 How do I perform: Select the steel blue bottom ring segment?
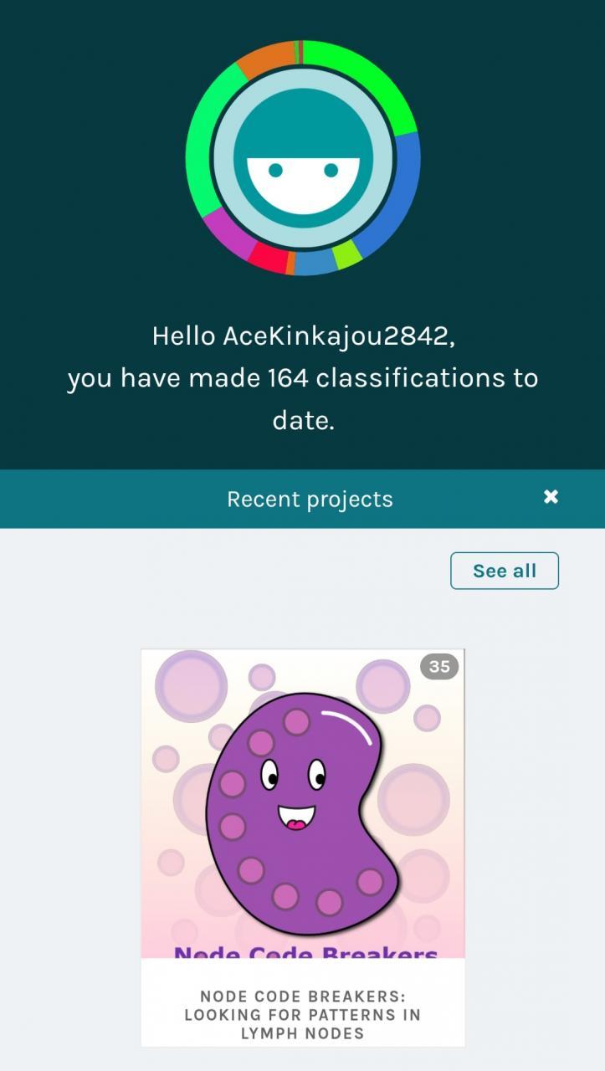pos(316,263)
